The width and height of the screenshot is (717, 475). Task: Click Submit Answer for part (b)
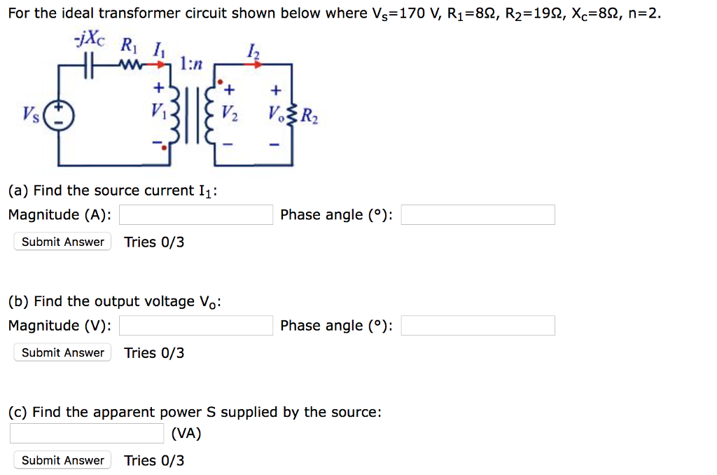point(62,352)
